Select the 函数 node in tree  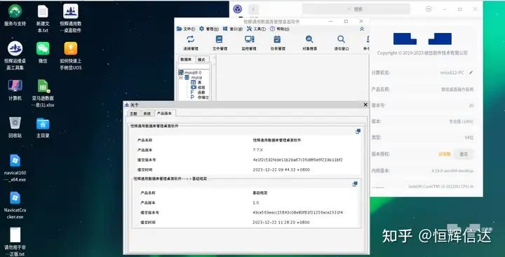click(198, 92)
